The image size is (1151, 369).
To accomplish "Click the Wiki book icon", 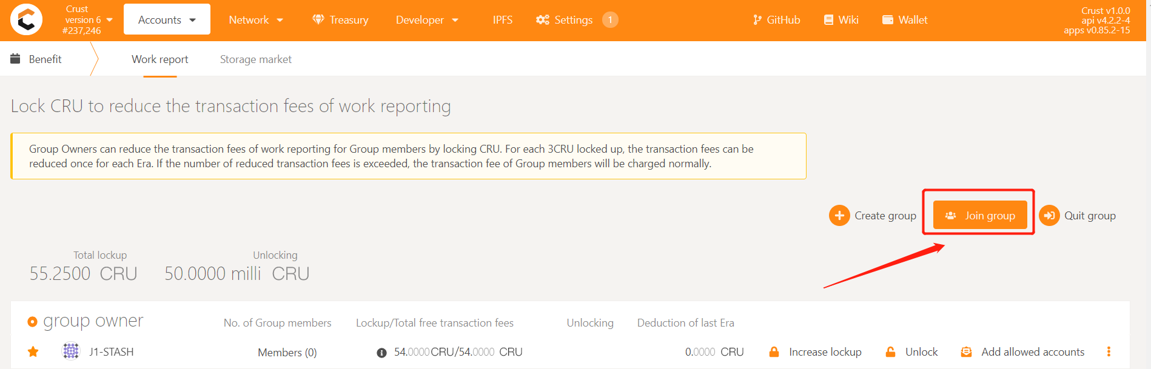I will point(828,19).
